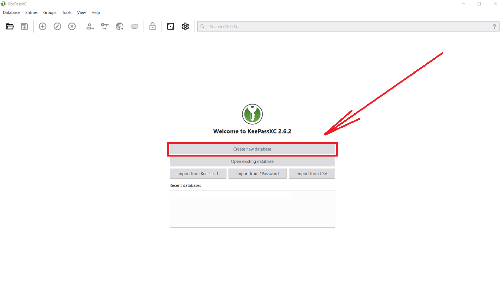The height and width of the screenshot is (295, 504).
Task: Click the search magnifier icon
Action: click(x=203, y=26)
